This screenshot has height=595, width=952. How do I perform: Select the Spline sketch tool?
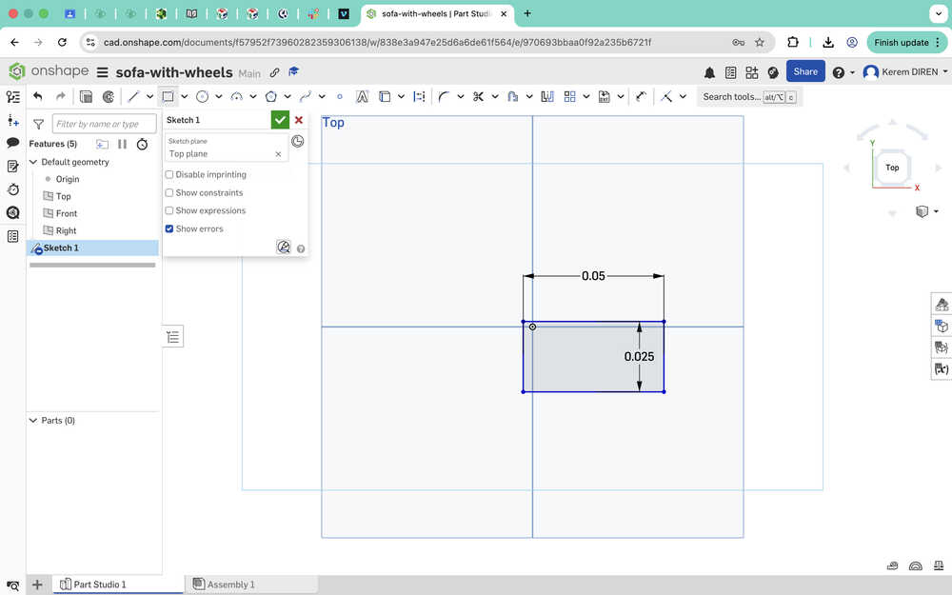[306, 96]
